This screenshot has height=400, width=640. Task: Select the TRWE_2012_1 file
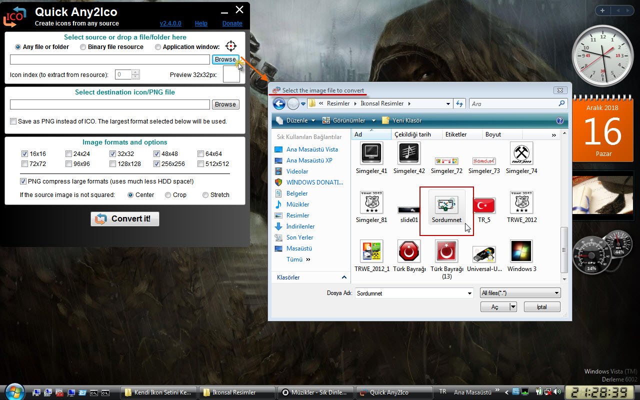(371, 256)
